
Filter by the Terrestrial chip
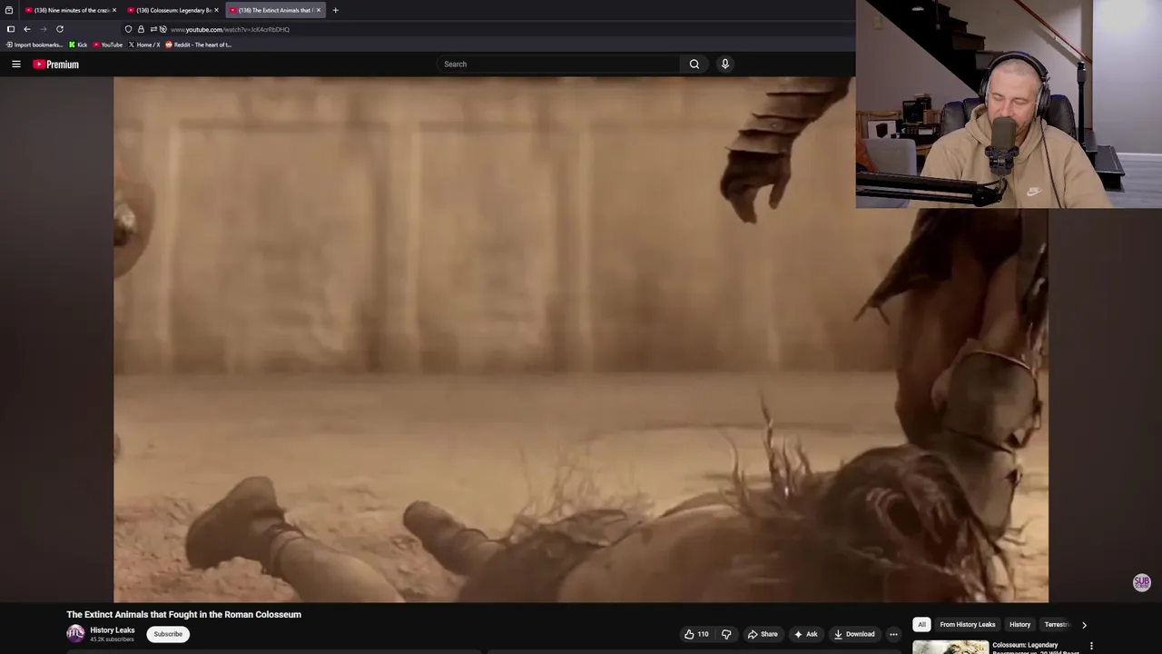coord(1057,625)
